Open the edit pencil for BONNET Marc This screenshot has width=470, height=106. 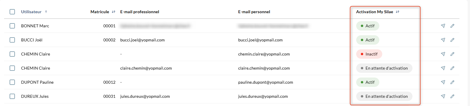(452, 26)
